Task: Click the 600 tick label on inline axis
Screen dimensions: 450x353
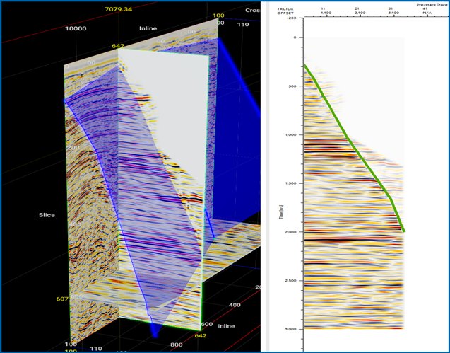Action: (x=206, y=324)
